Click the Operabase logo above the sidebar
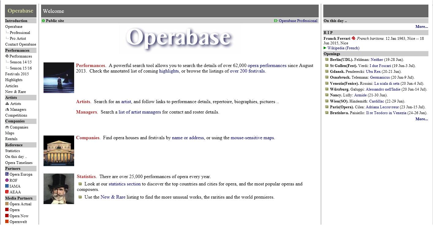 coord(21,11)
